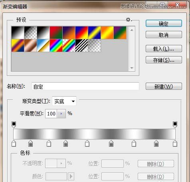
Task: Click 删除(D) button in opacity row
Action: coord(156,164)
